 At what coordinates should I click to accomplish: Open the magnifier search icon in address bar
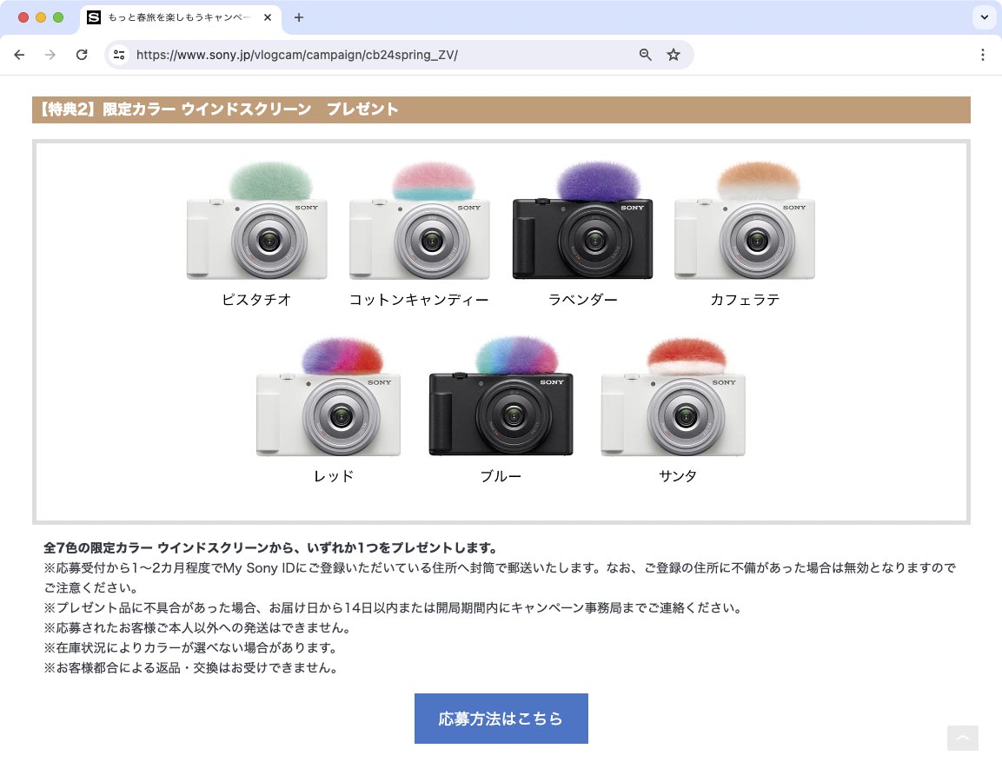coord(645,54)
